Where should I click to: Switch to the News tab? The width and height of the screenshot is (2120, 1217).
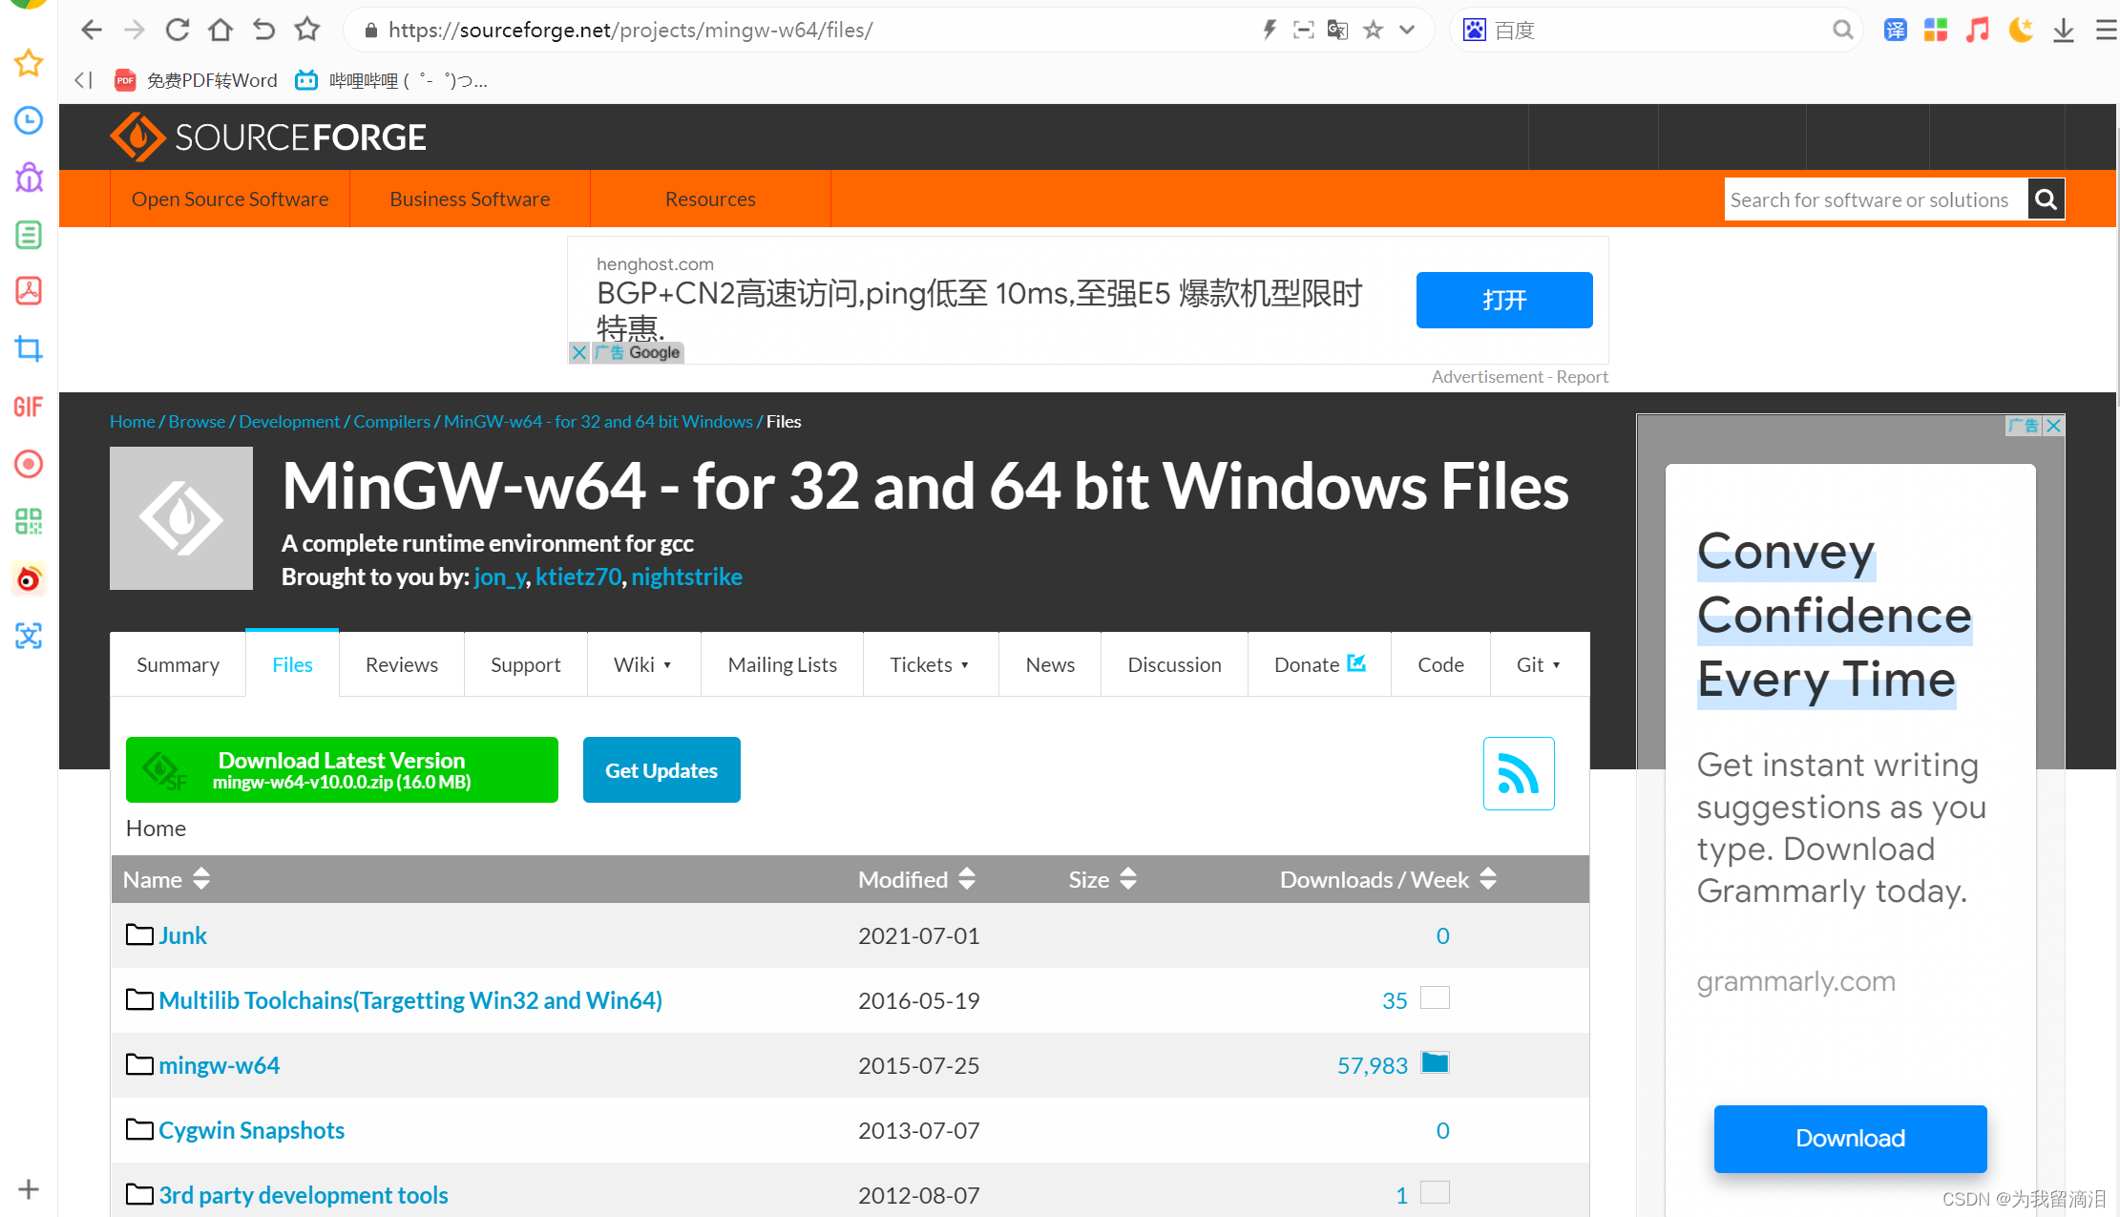point(1050,664)
